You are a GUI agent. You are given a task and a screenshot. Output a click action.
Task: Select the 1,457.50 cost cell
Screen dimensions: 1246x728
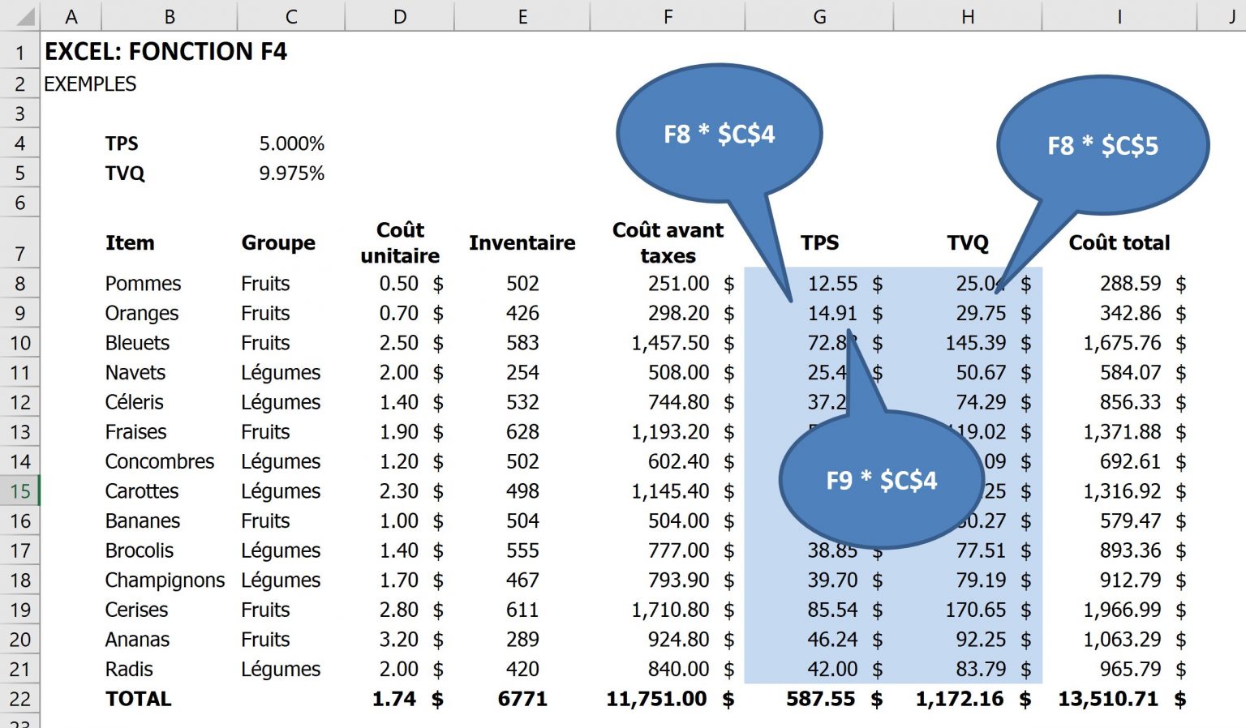[668, 343]
